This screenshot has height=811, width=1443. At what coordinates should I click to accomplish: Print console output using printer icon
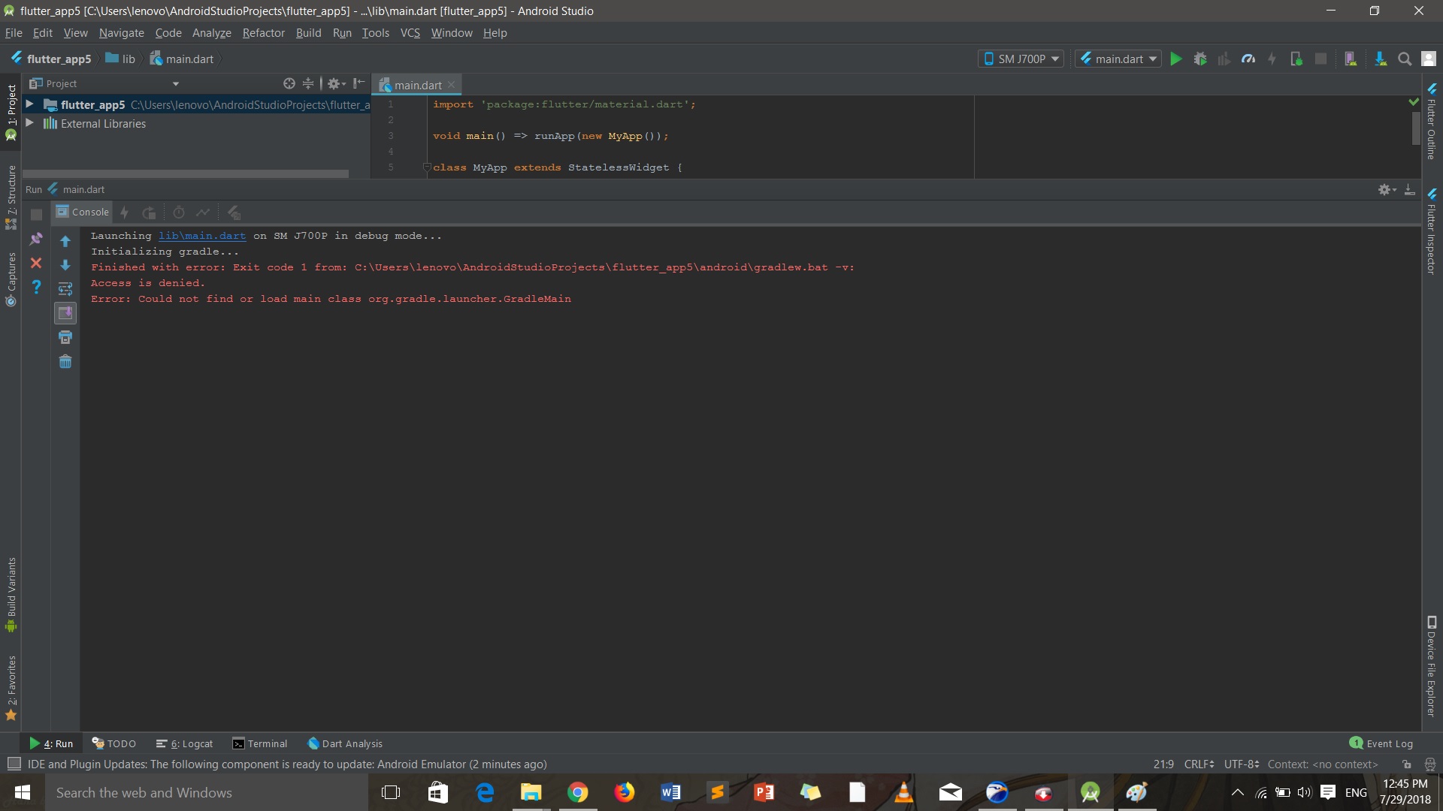(x=65, y=337)
